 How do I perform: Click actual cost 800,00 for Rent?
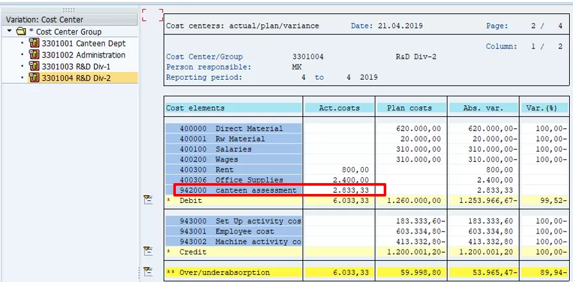[355, 170]
